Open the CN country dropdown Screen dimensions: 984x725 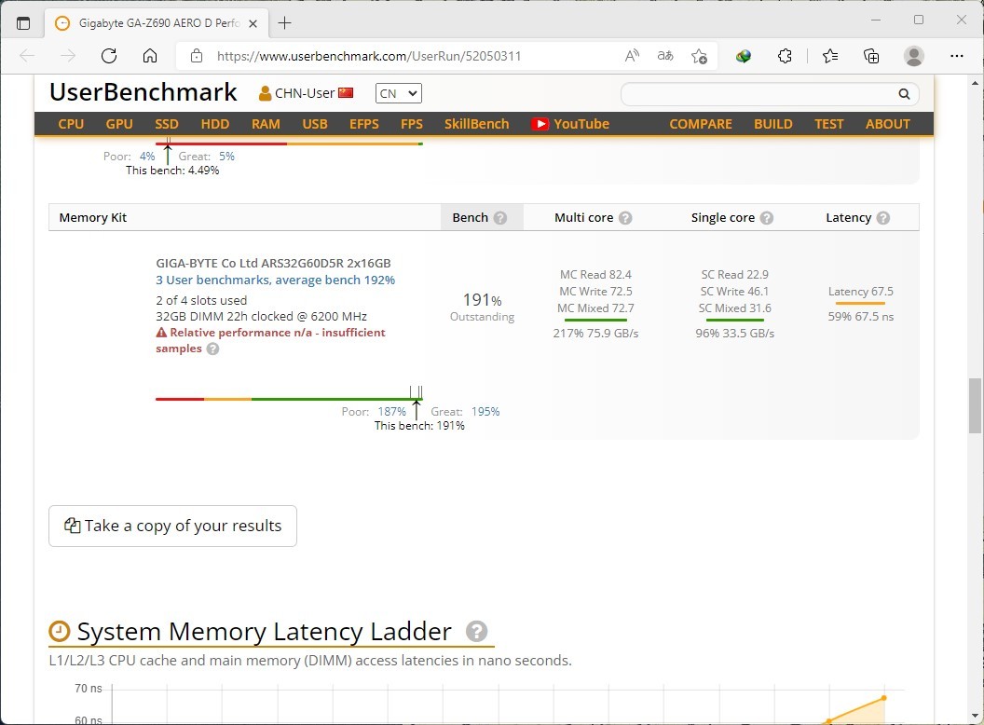coord(399,93)
